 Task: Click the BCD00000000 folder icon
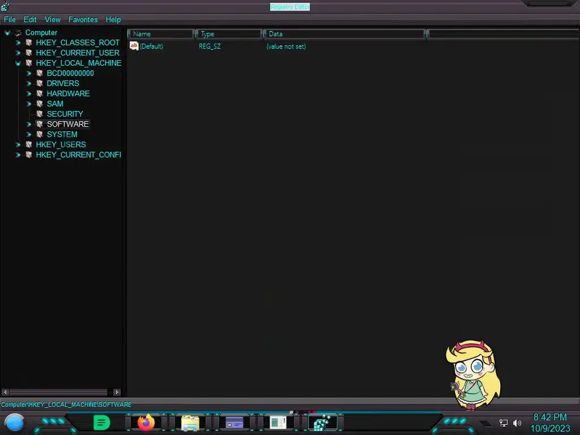(40, 73)
